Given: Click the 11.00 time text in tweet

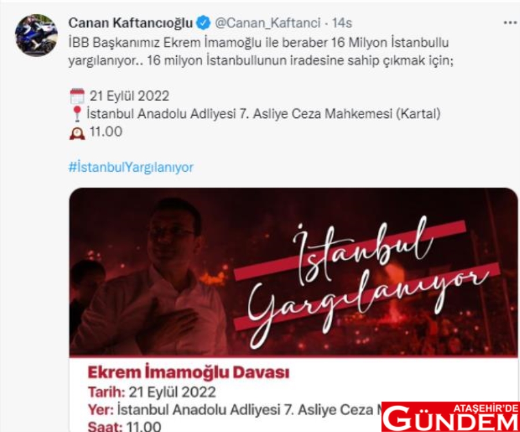Looking at the screenshot, I should point(106,132).
